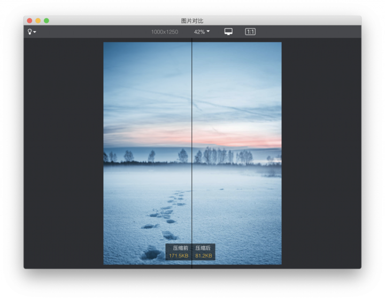Viewport: 385px width, 300px height.
Task: Click the dark empty area left of photo
Action: [x=63, y=153]
